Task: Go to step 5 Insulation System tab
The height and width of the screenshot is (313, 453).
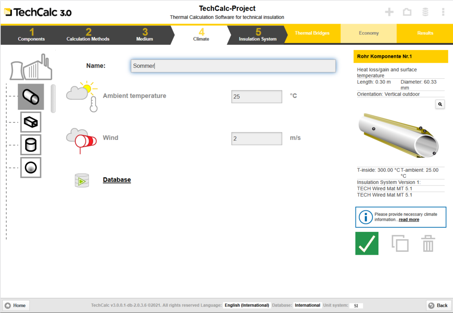Action: click(258, 35)
